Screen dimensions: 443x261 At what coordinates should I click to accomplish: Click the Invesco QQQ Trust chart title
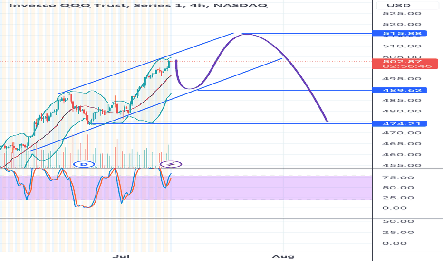coord(138,5)
